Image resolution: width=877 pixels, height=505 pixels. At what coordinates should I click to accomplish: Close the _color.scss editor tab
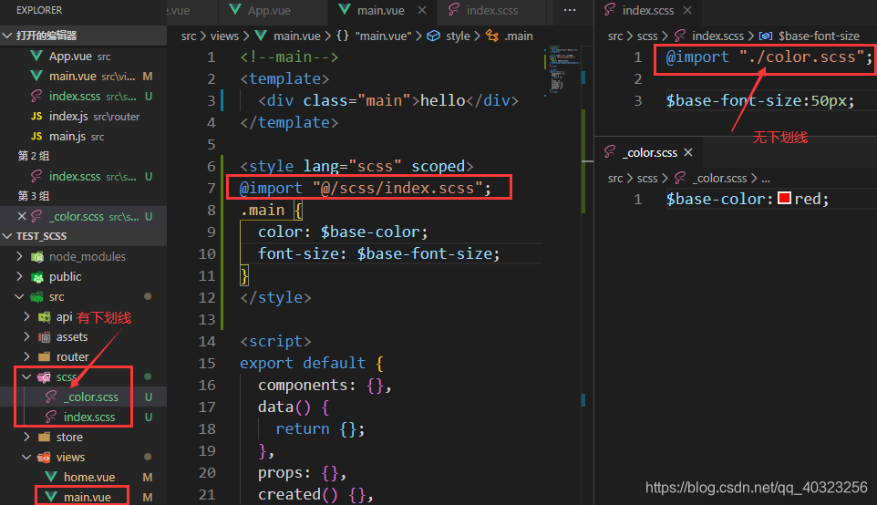[x=688, y=152]
